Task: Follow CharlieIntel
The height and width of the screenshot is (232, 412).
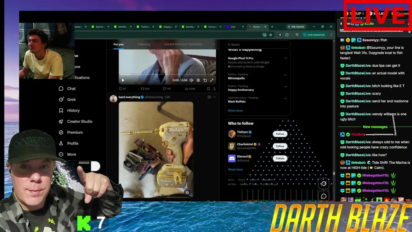Action: point(280,146)
